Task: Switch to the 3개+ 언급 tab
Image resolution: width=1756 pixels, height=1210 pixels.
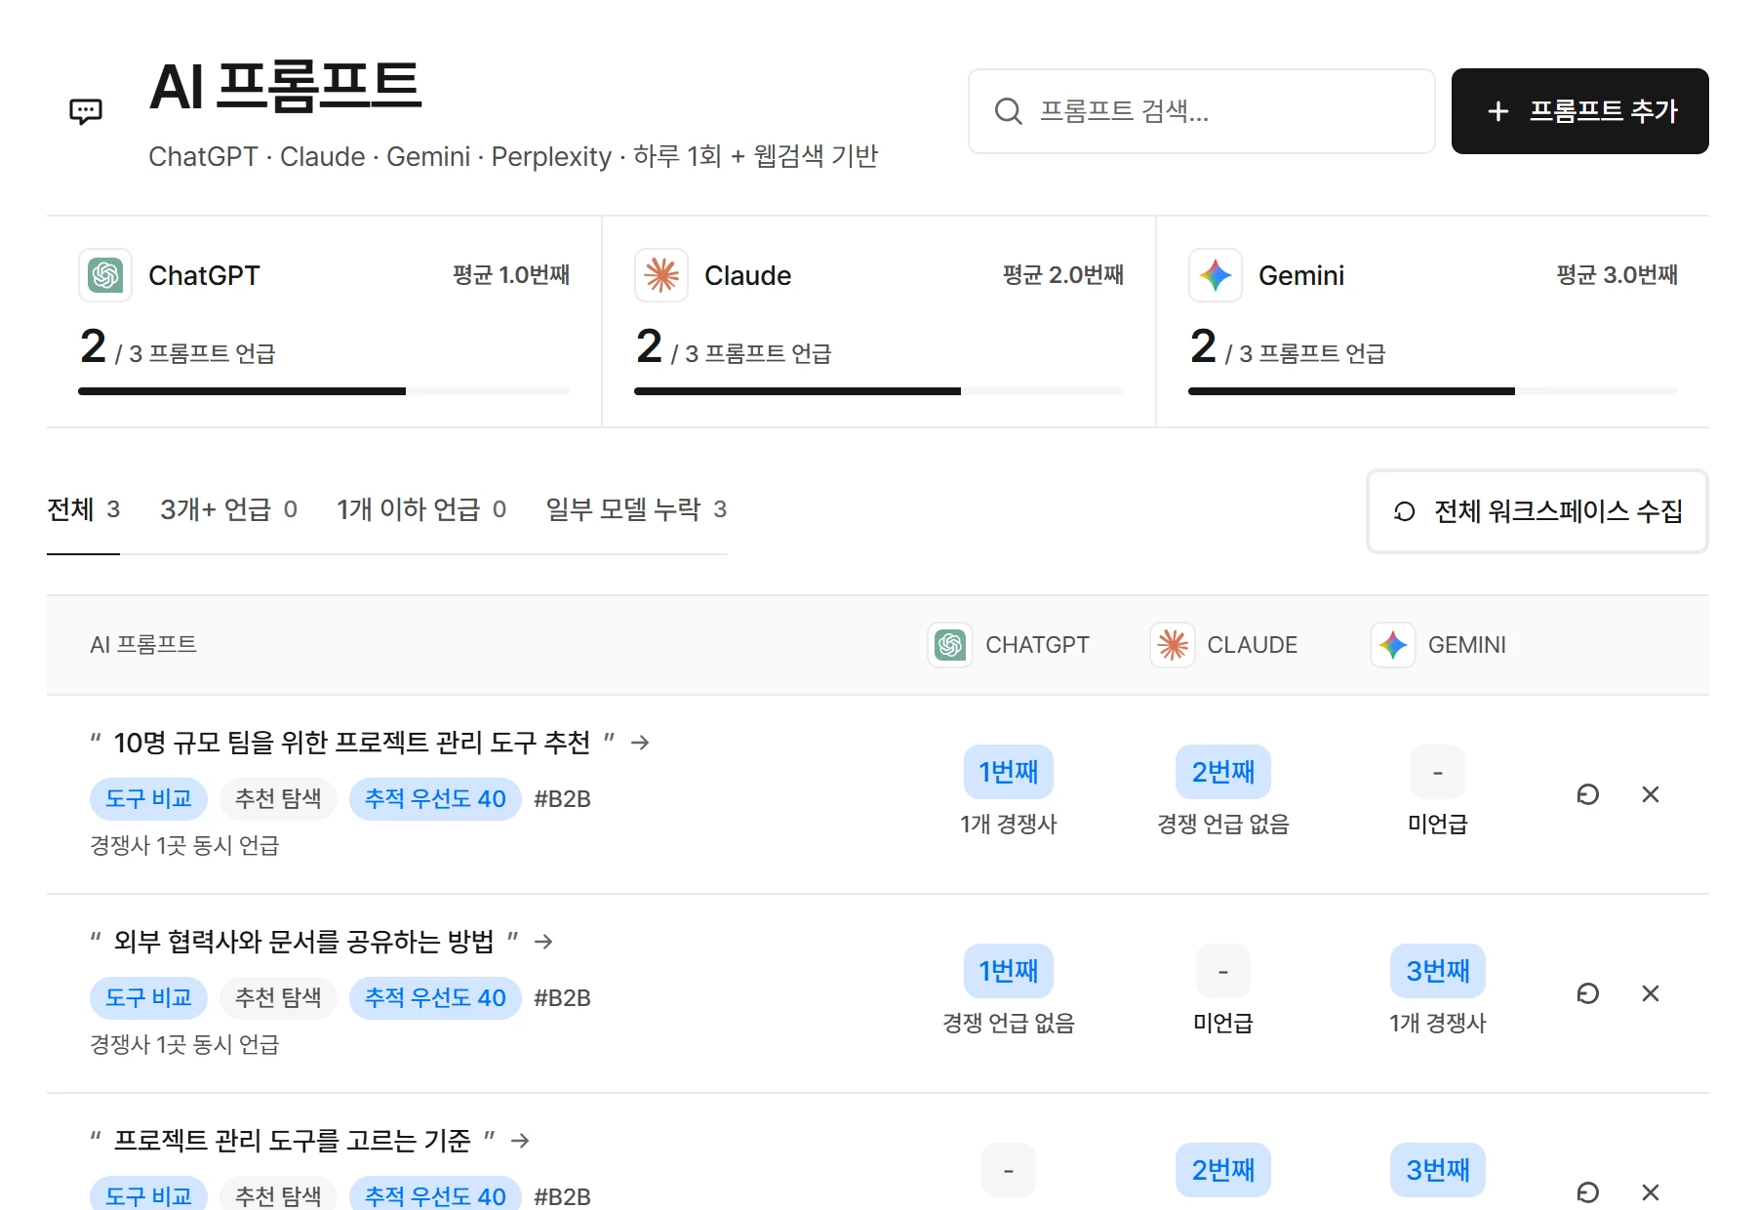Action: click(228, 509)
